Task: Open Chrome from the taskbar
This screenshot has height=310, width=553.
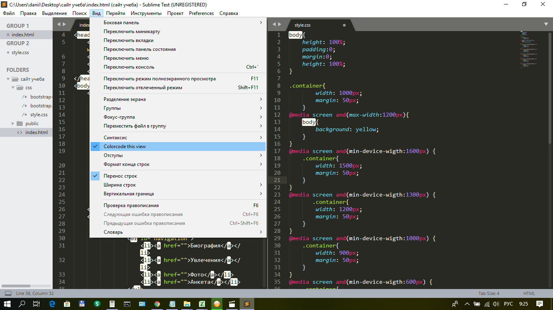Action: point(157,304)
